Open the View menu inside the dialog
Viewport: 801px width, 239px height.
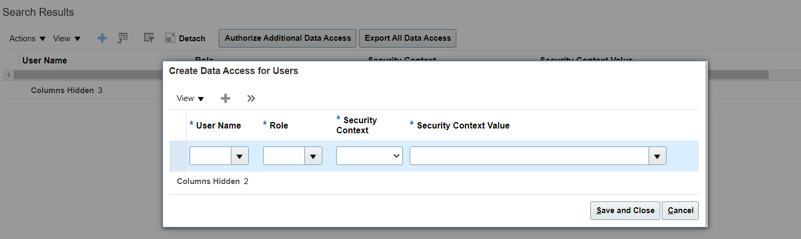[x=190, y=98]
